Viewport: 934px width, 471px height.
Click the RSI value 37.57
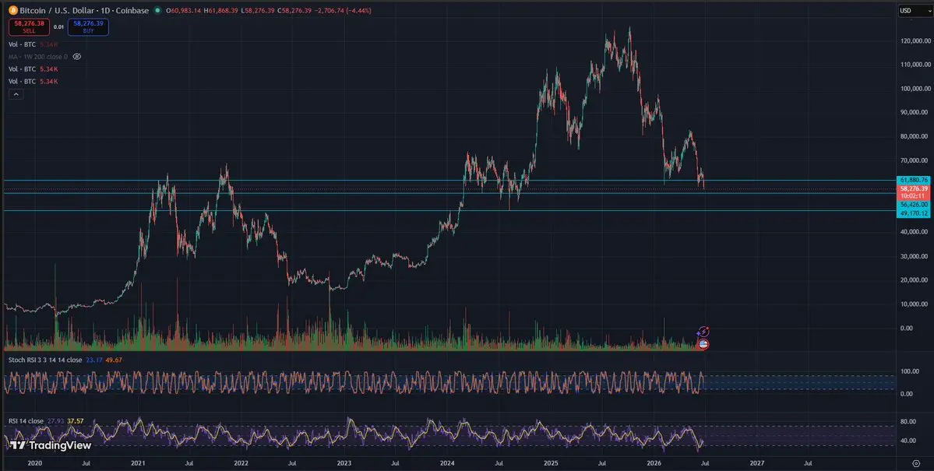point(75,421)
